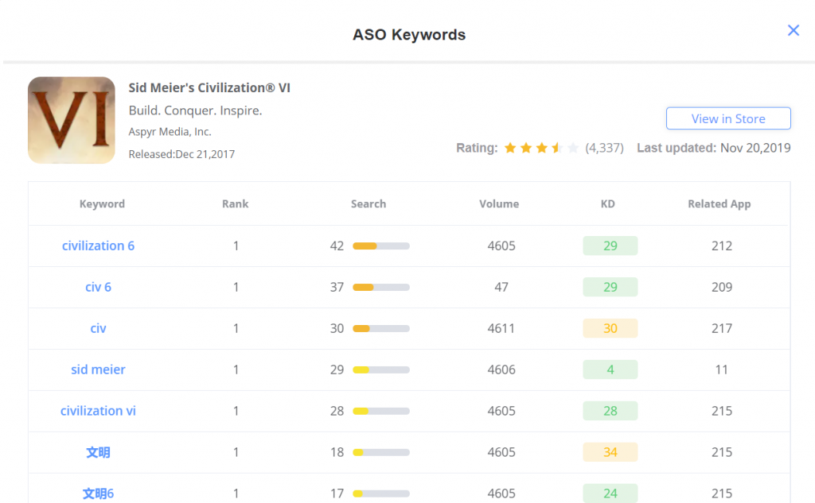Click the search bar for civilization 6
This screenshot has width=815, height=503.
(x=380, y=246)
